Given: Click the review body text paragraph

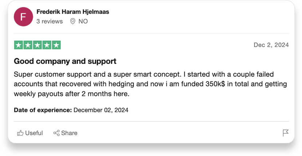Looking at the screenshot, I should [x=150, y=84].
